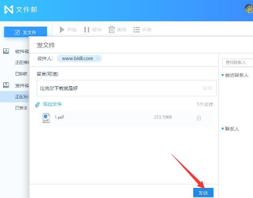Click the 273.70KB file size text
This screenshot has height=198, width=253.
click(163, 117)
